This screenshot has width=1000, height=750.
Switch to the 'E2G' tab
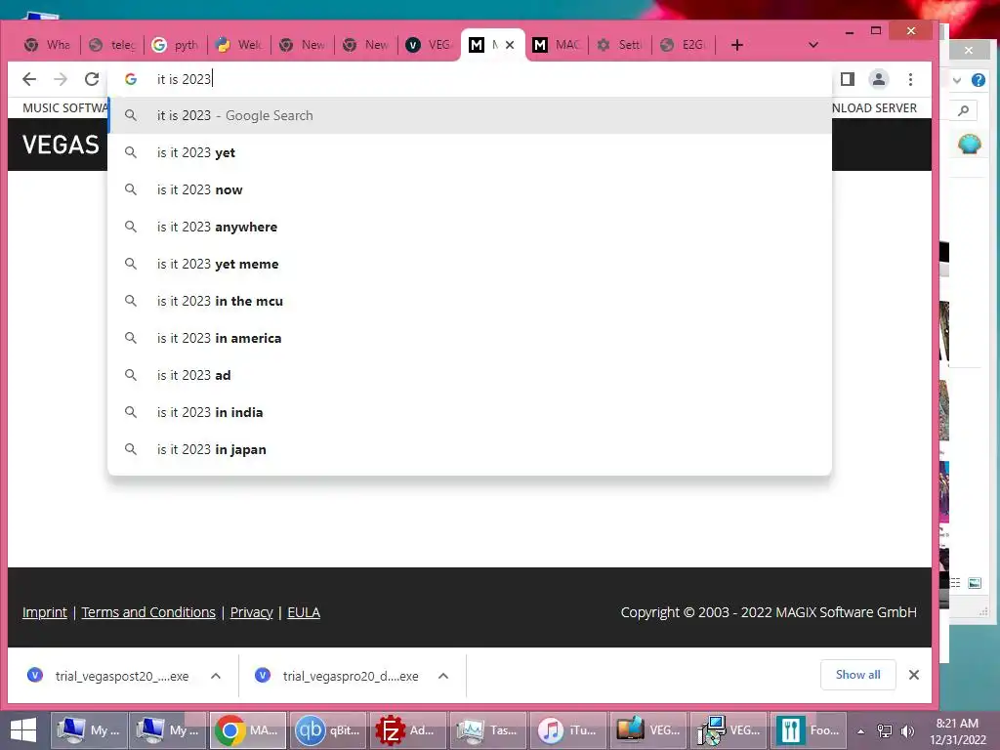pyautogui.click(x=684, y=45)
